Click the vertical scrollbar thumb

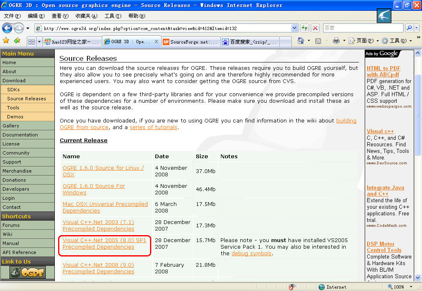tap(418, 115)
